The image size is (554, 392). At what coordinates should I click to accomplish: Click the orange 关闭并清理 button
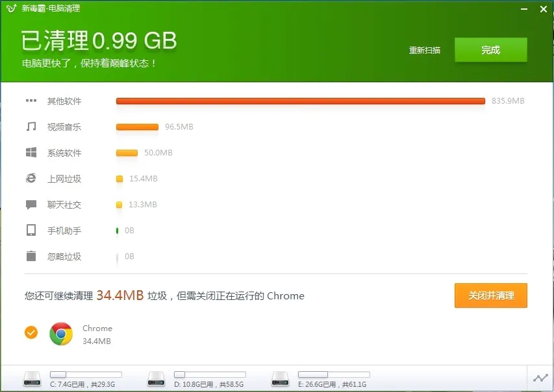(x=491, y=295)
